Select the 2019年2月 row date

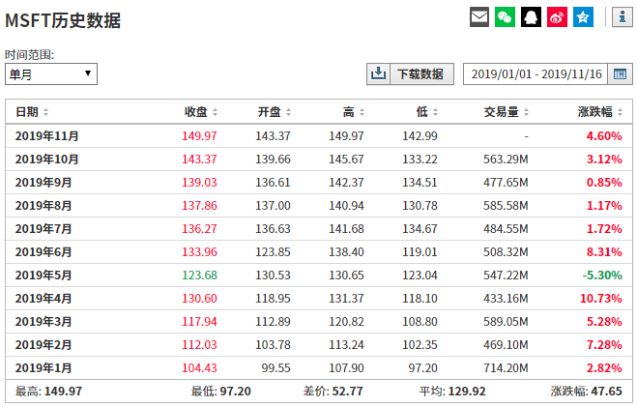pos(43,344)
